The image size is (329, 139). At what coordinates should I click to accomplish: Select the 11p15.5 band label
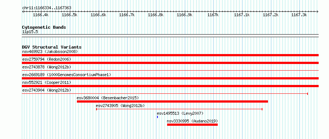point(30,32)
